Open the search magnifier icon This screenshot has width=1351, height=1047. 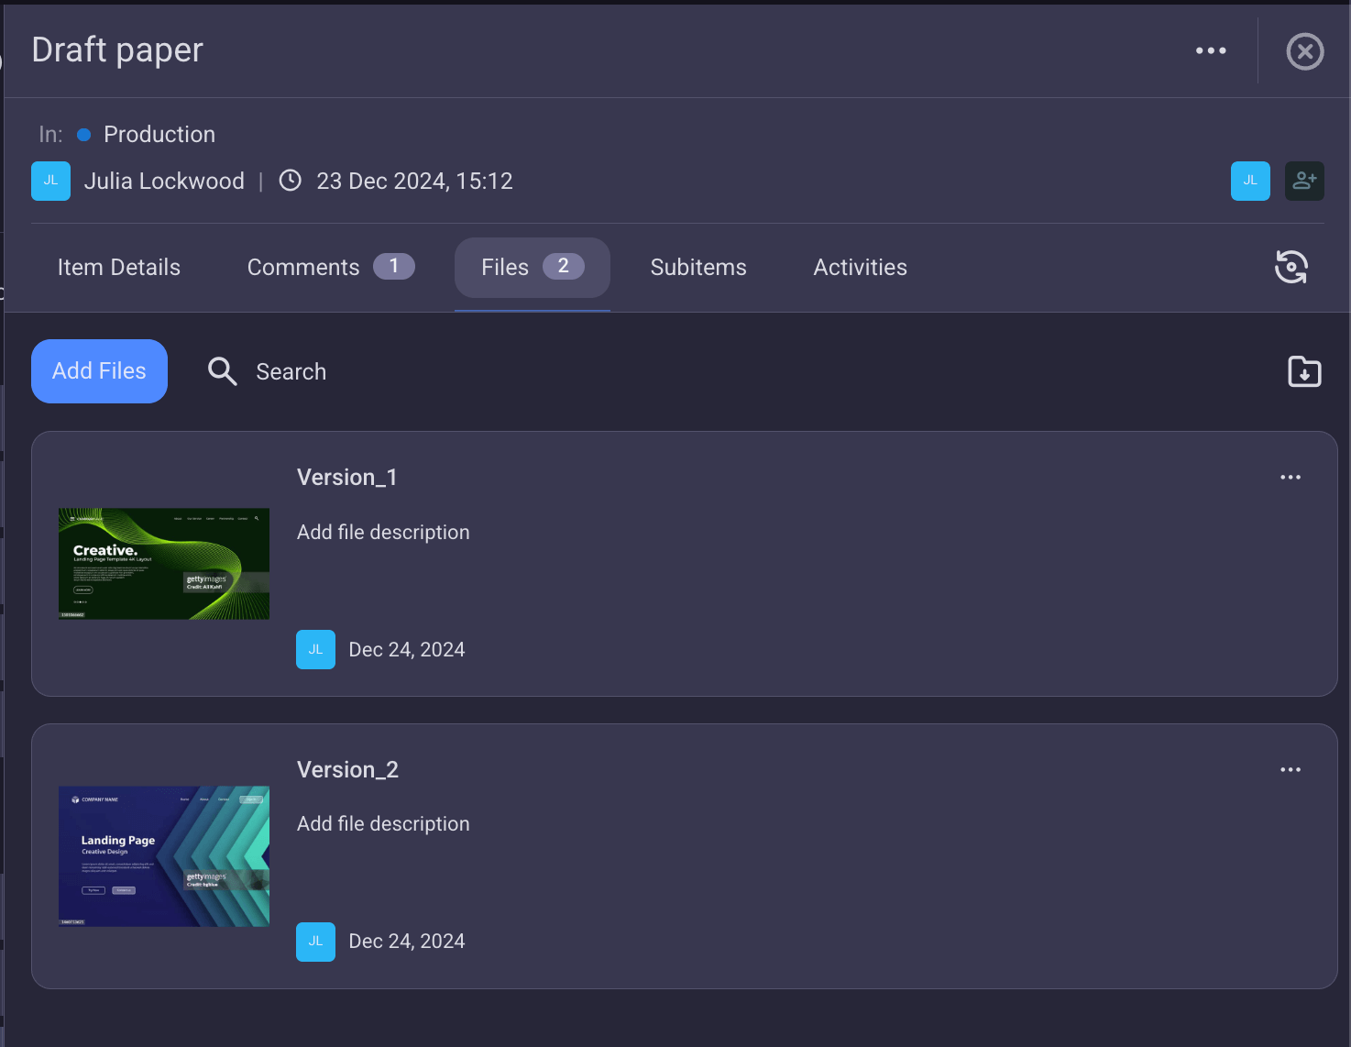(222, 371)
